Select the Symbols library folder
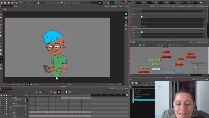The image size is (209, 118). [137, 92]
